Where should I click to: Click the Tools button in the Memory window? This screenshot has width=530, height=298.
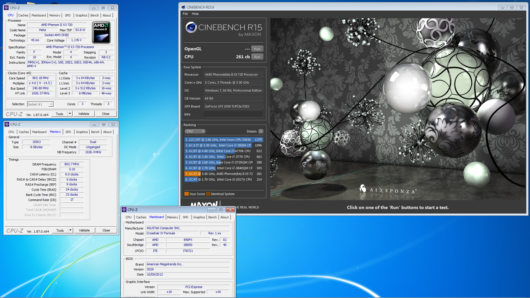(60, 230)
